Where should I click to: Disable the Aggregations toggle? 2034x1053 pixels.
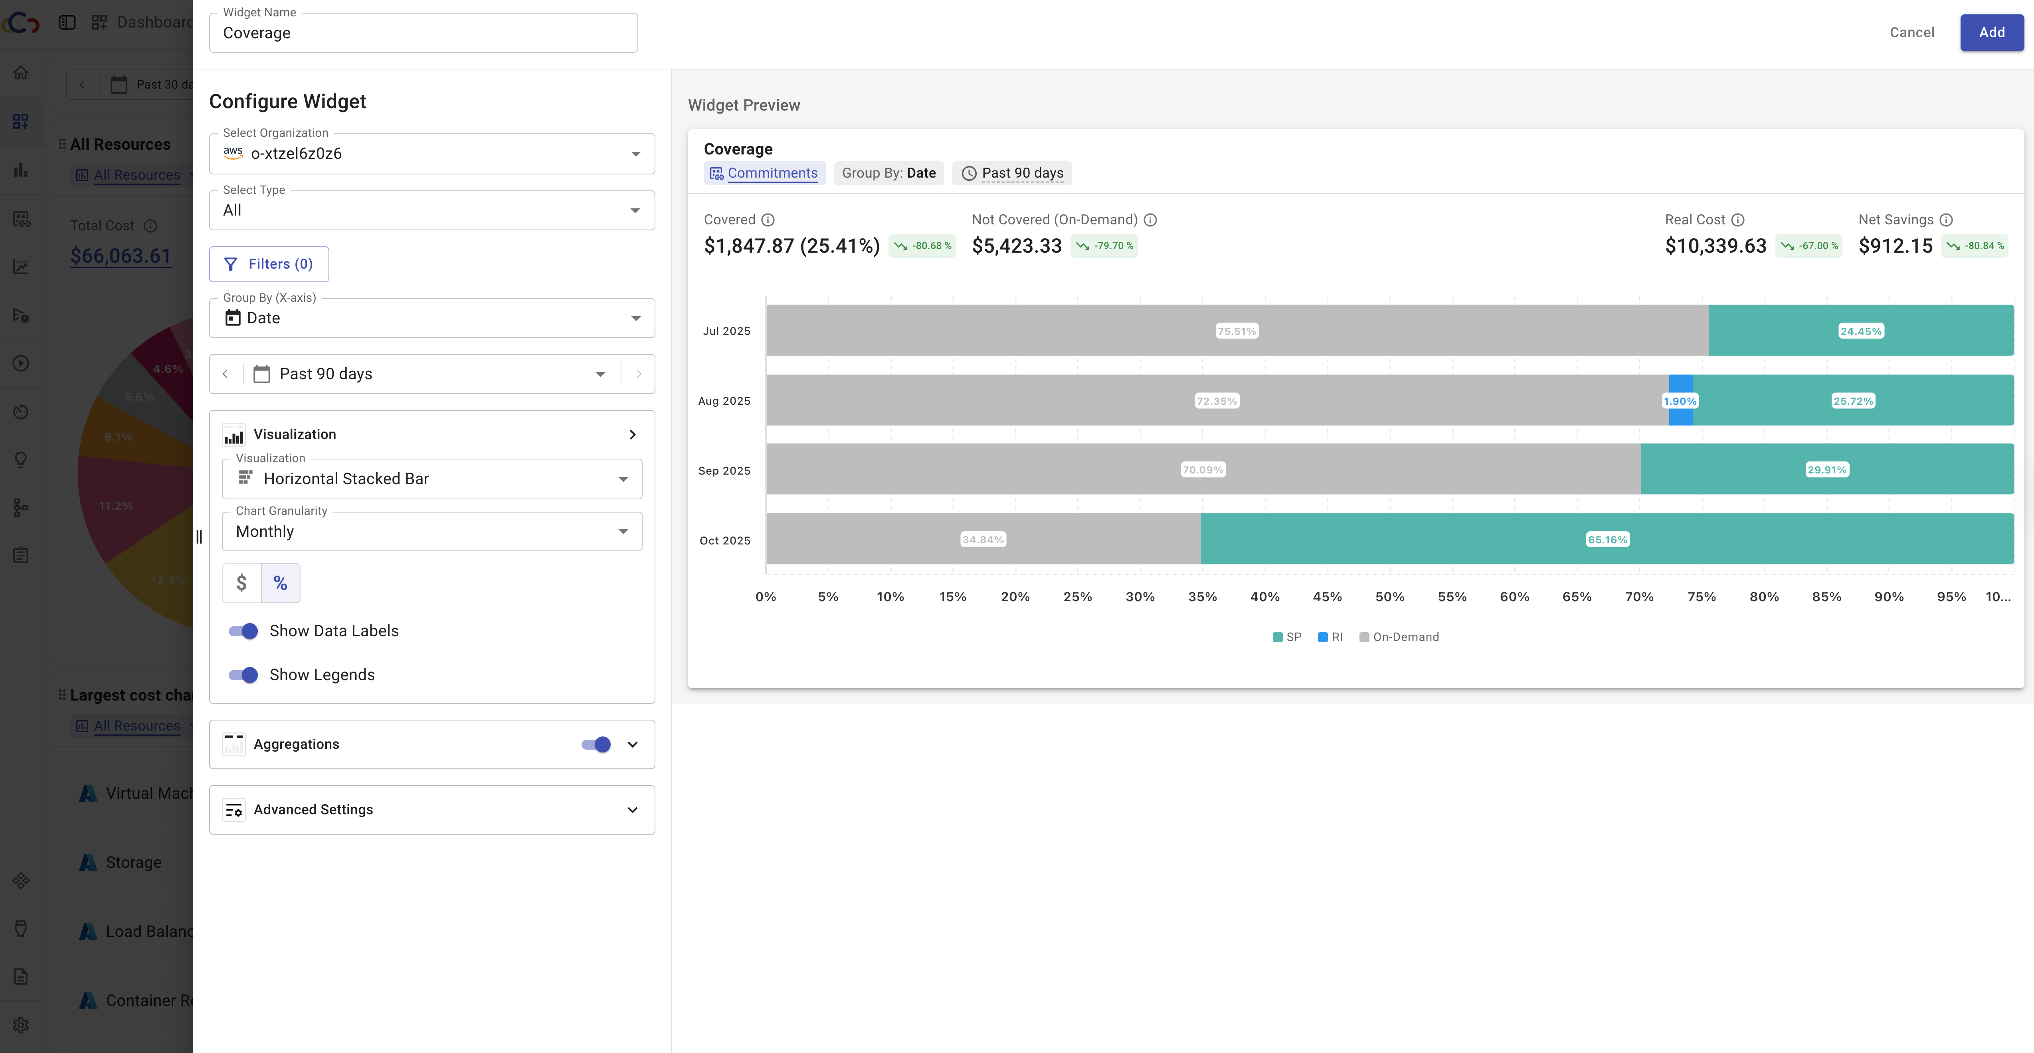coord(596,744)
